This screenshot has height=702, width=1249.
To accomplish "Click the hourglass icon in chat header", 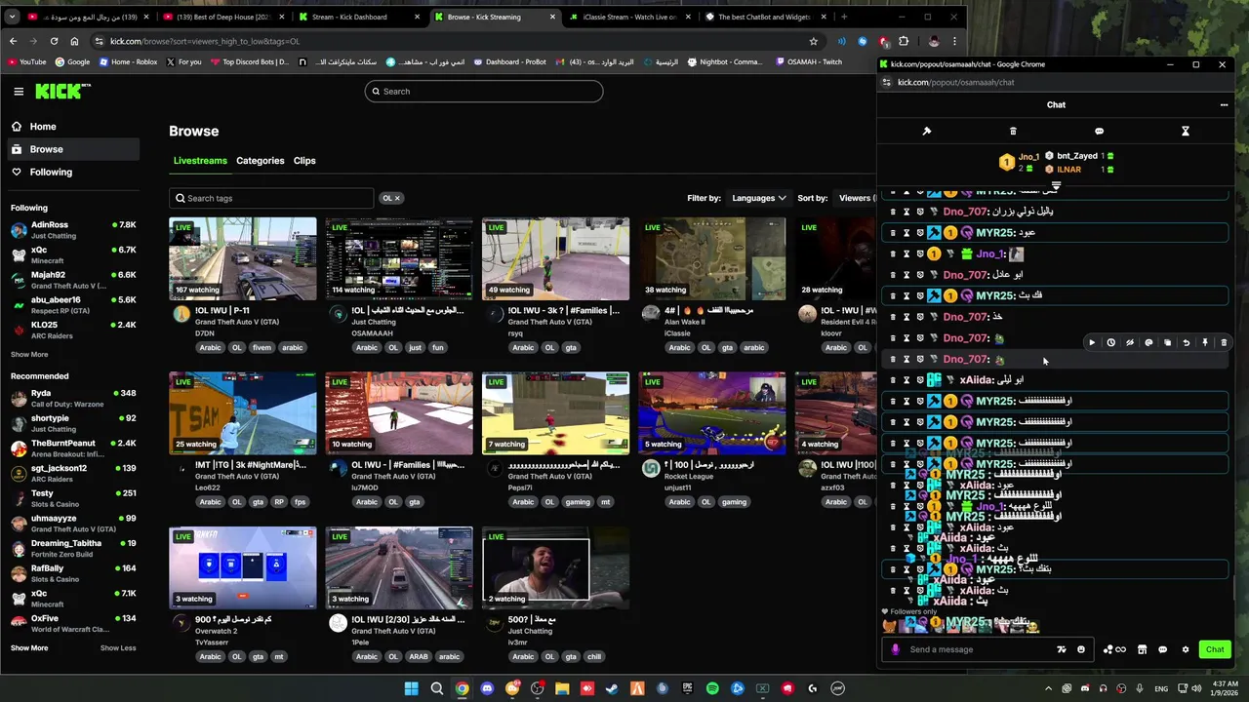I will pyautogui.click(x=1186, y=131).
